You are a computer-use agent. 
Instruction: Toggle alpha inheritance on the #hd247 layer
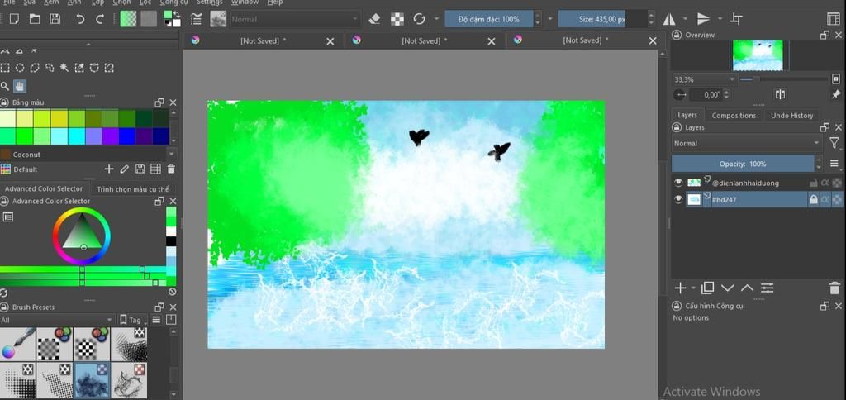pyautogui.click(x=825, y=200)
